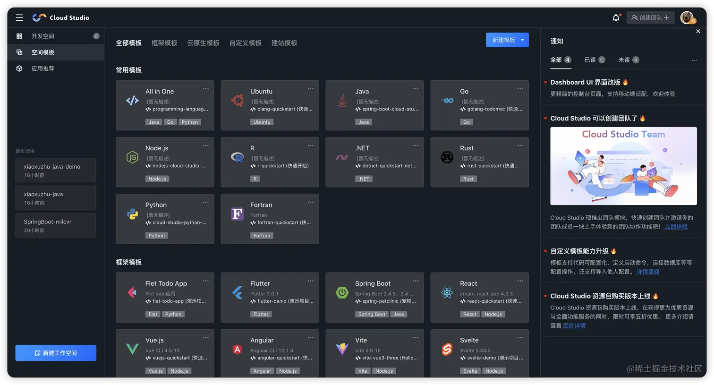
Task: Open the 详情请阅 link
Action: (647, 272)
